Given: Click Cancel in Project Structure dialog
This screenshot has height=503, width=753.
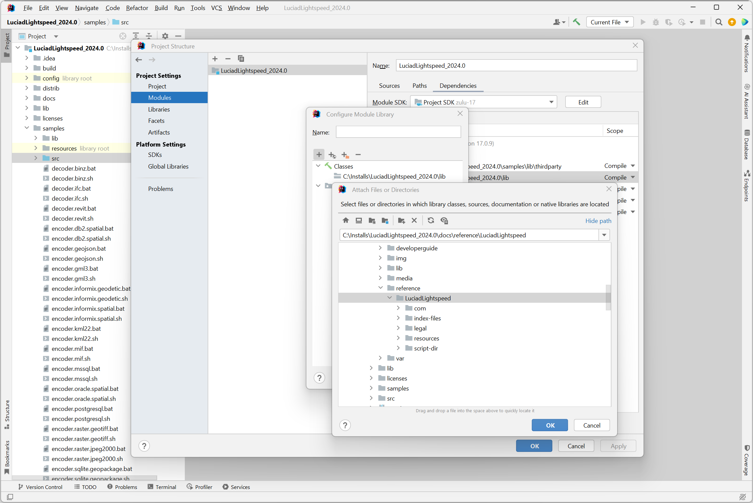Looking at the screenshot, I should 576,446.
